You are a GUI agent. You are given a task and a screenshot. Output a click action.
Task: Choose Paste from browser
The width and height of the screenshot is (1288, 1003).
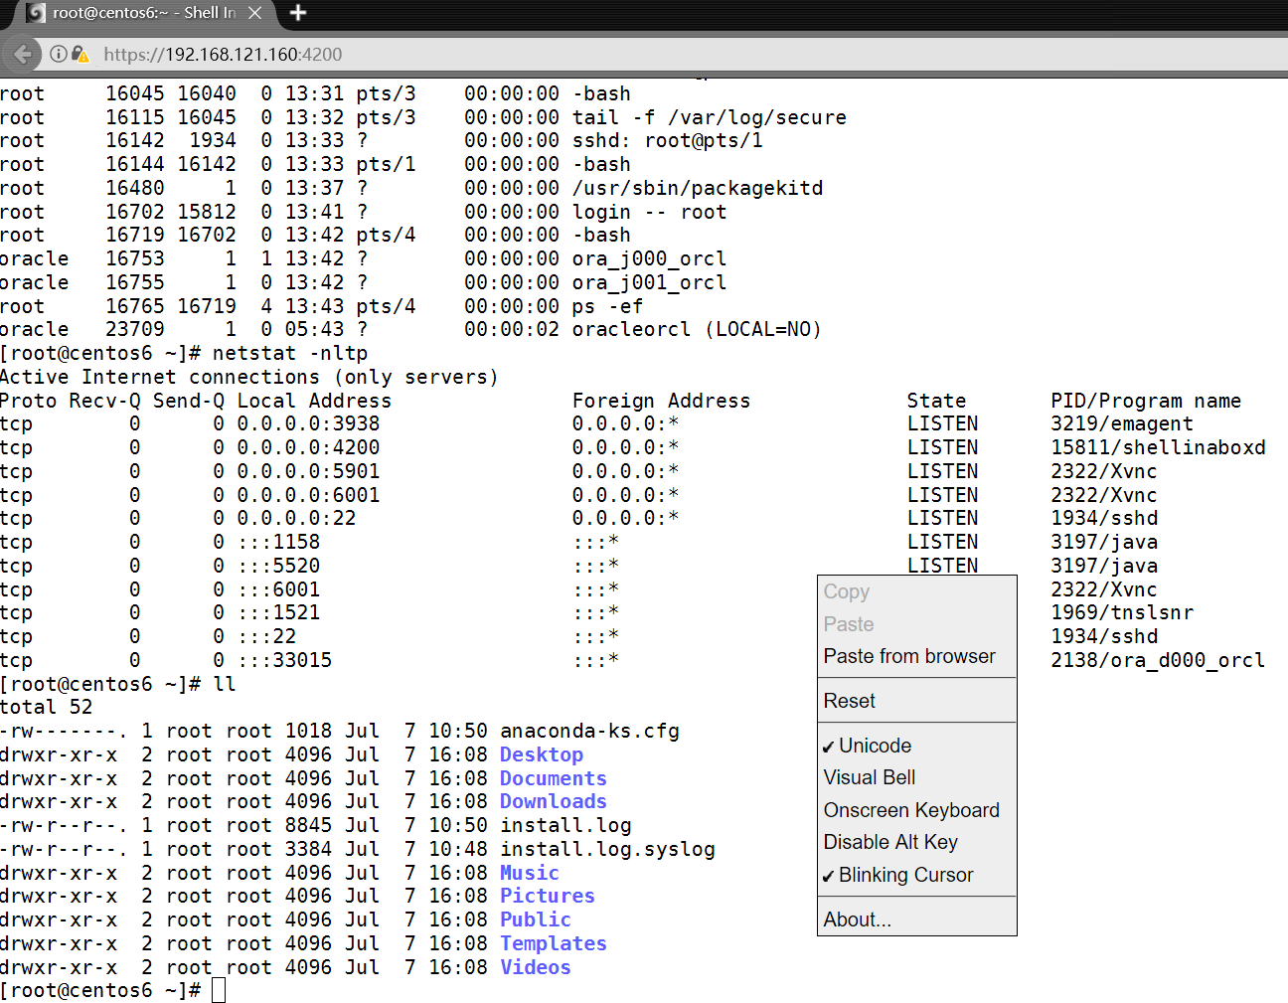pyautogui.click(x=909, y=656)
